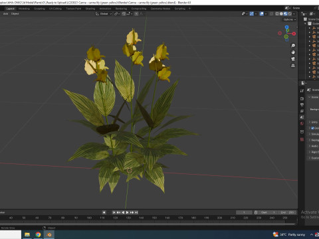Open the overlays settings dropdown arrow
Viewport: 319px width, 239px height.
tap(266, 14)
